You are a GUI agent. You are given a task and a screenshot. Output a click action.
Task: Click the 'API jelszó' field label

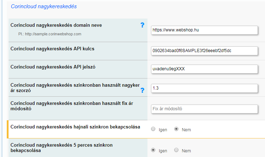tap(53, 66)
